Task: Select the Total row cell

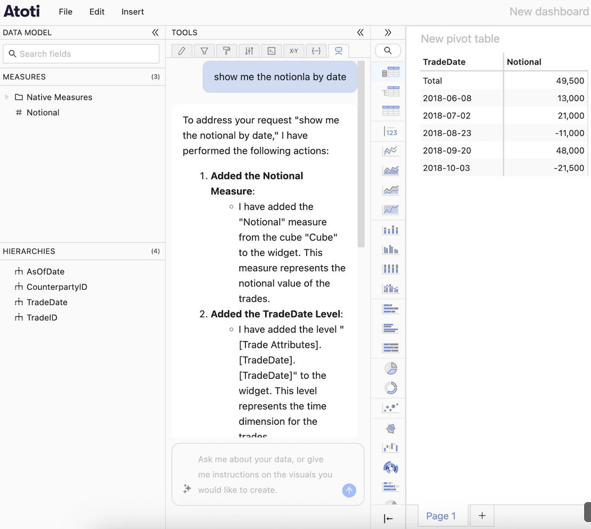Action: tap(462, 80)
